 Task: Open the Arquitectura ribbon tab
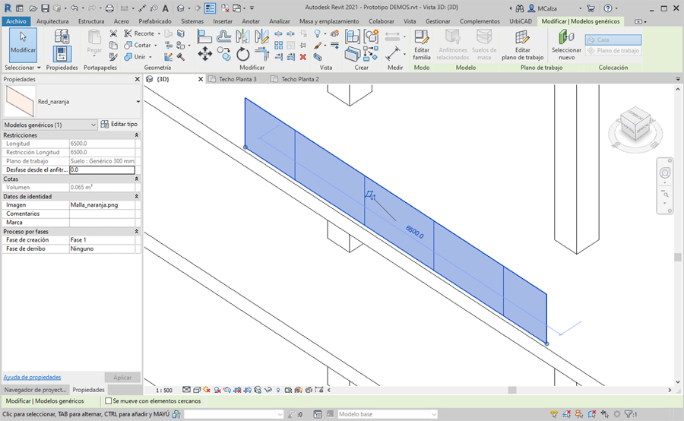[x=52, y=21]
